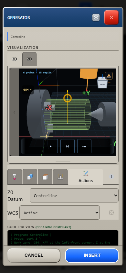Open the tab with the blue cubes icon
Viewport: 126px width, 273px height.
pyautogui.click(x=30, y=177)
